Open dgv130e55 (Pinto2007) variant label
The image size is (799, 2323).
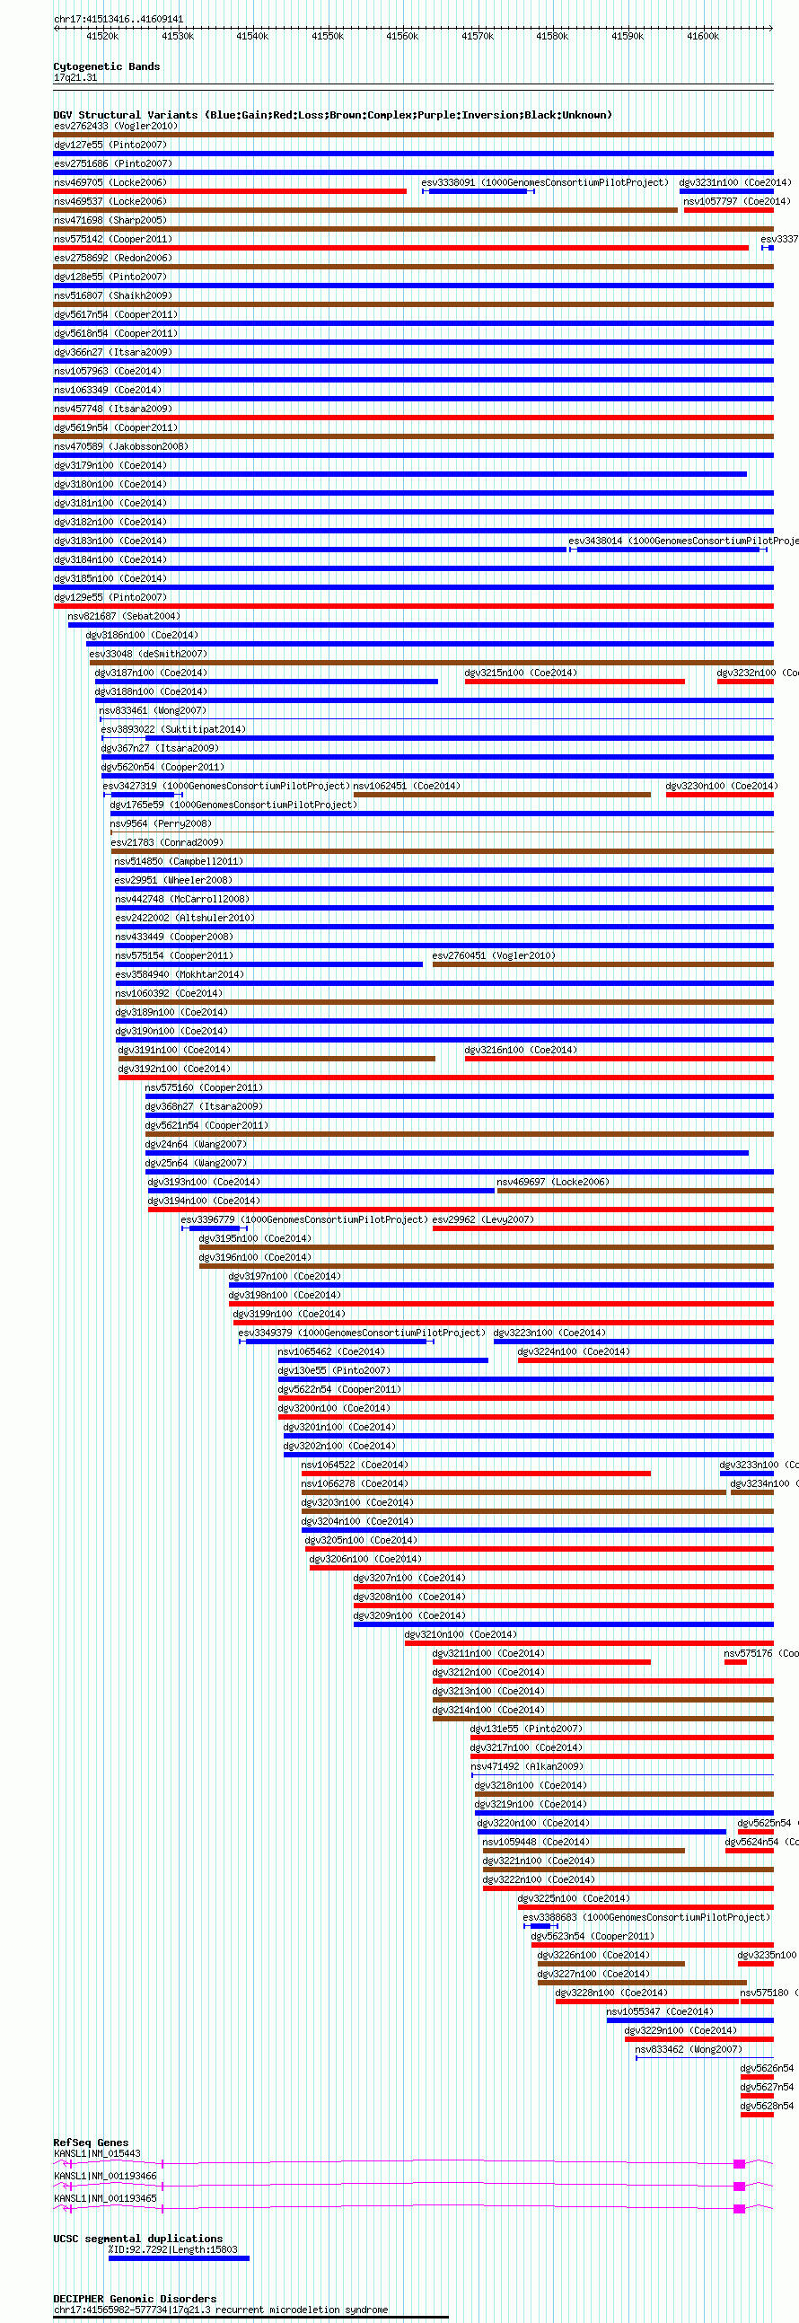[x=334, y=1371]
